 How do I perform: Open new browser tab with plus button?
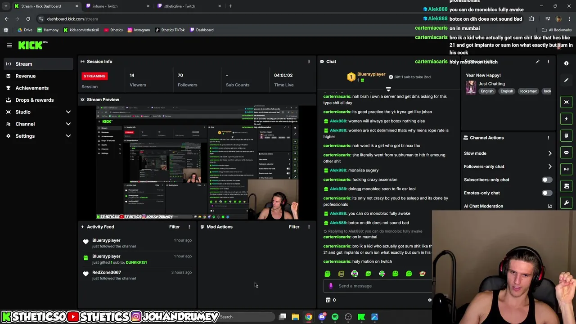click(230, 6)
